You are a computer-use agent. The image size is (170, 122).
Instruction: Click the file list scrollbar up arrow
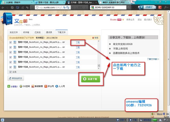[99, 41]
